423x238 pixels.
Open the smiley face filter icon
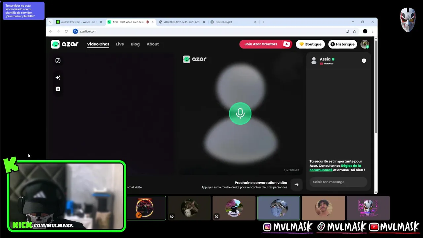(58, 89)
